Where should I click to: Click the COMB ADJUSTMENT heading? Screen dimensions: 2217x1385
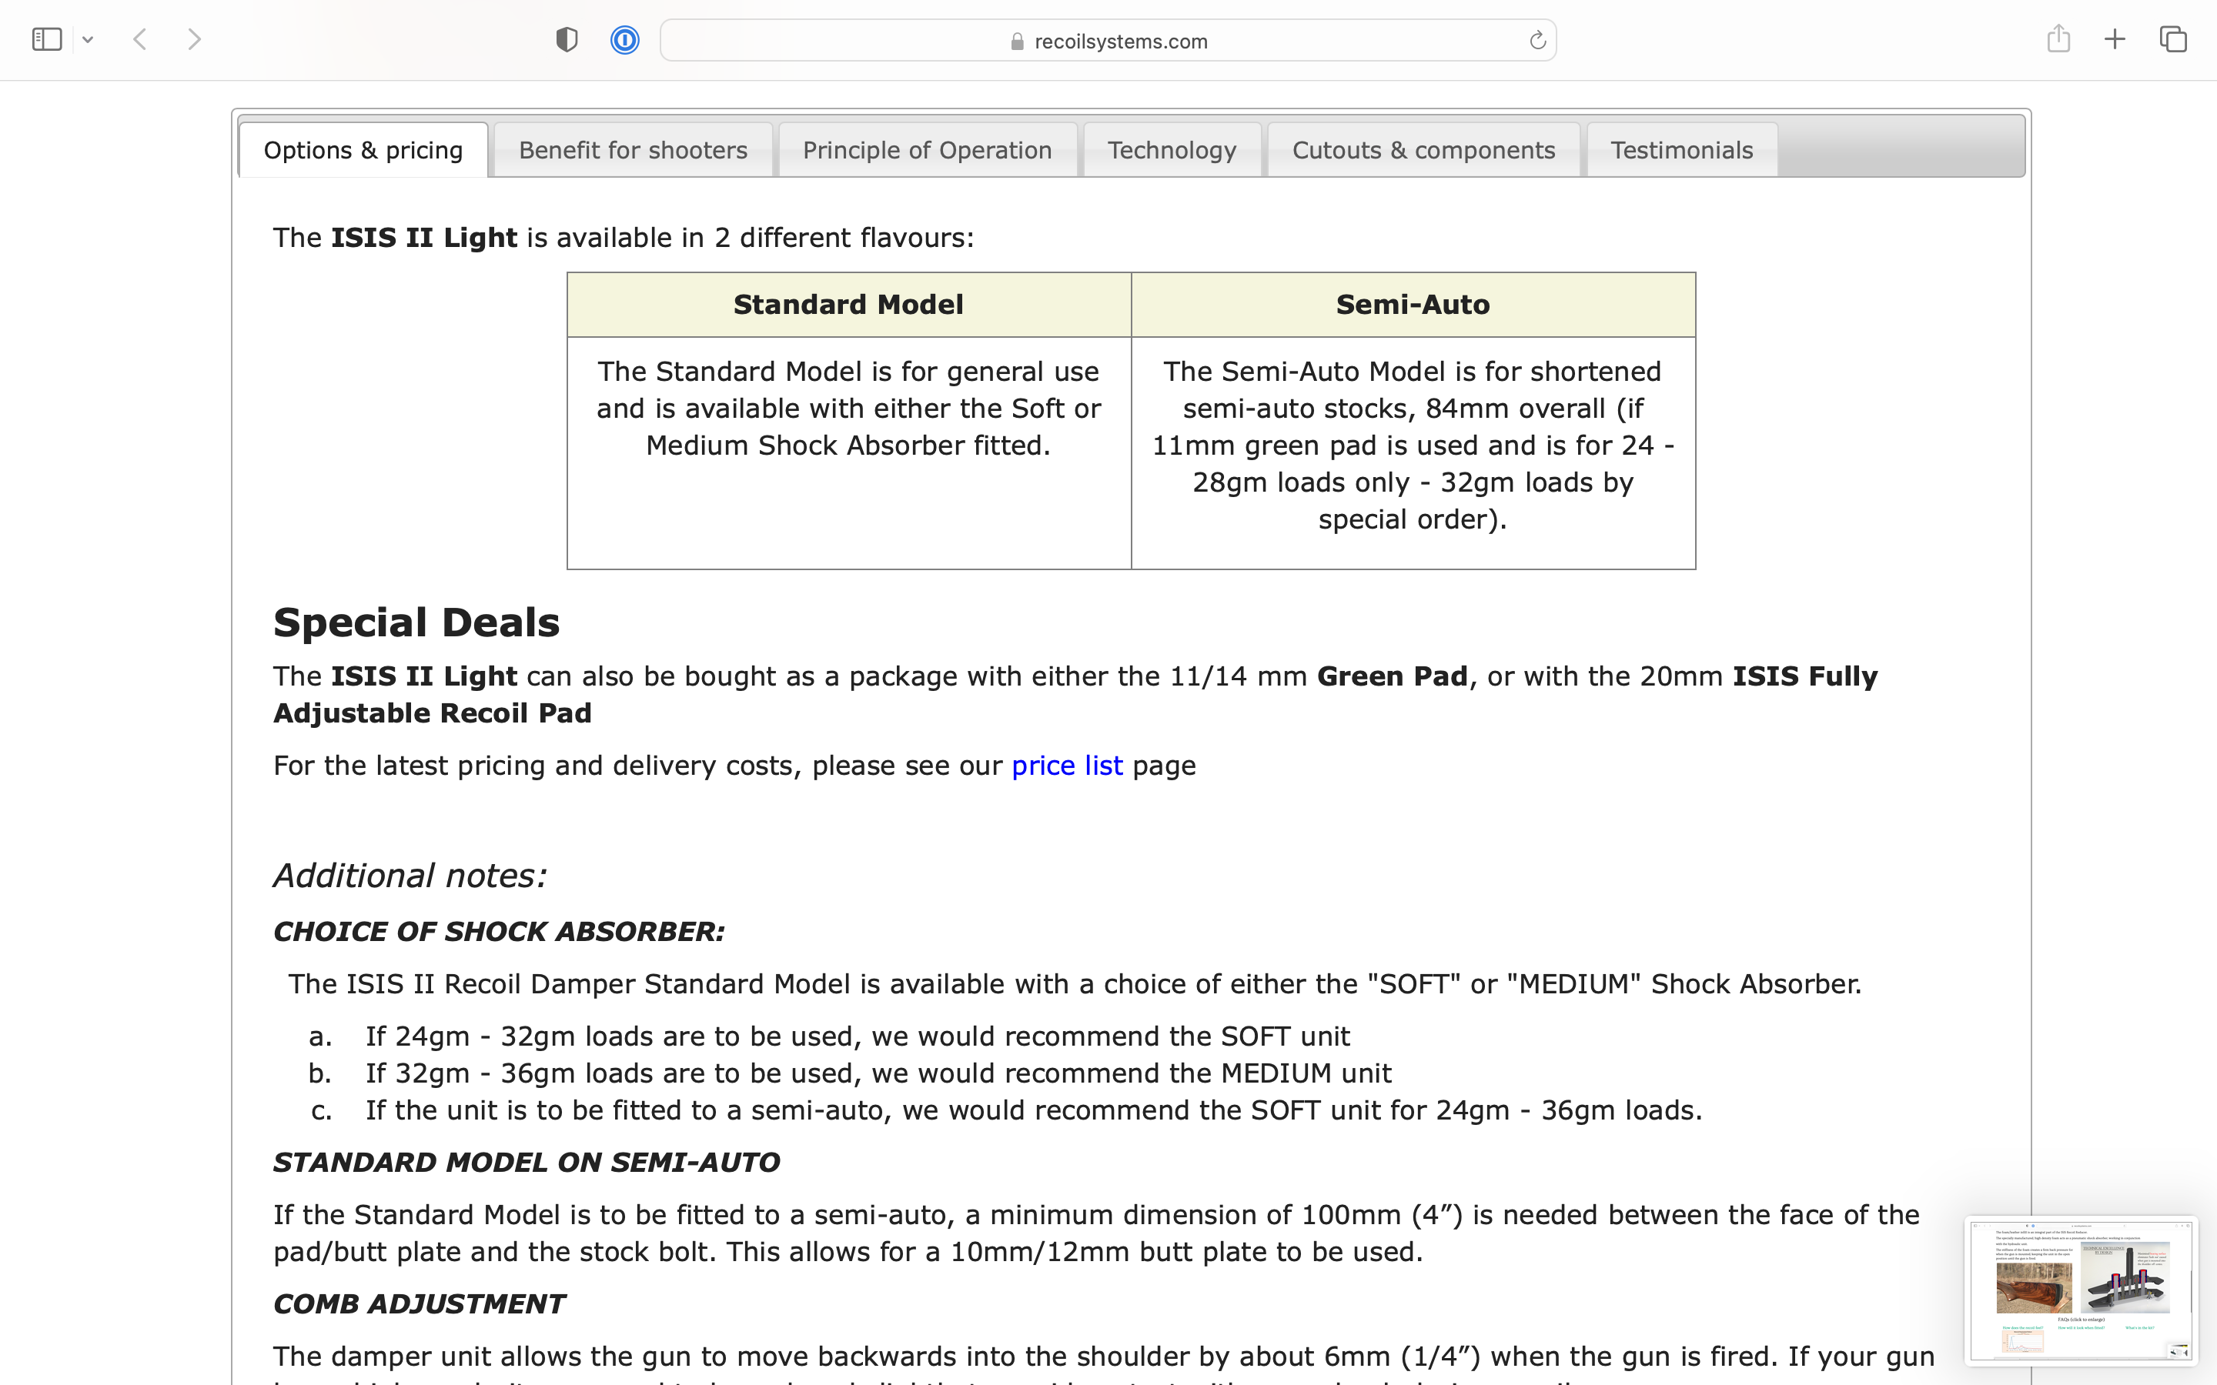click(420, 1304)
